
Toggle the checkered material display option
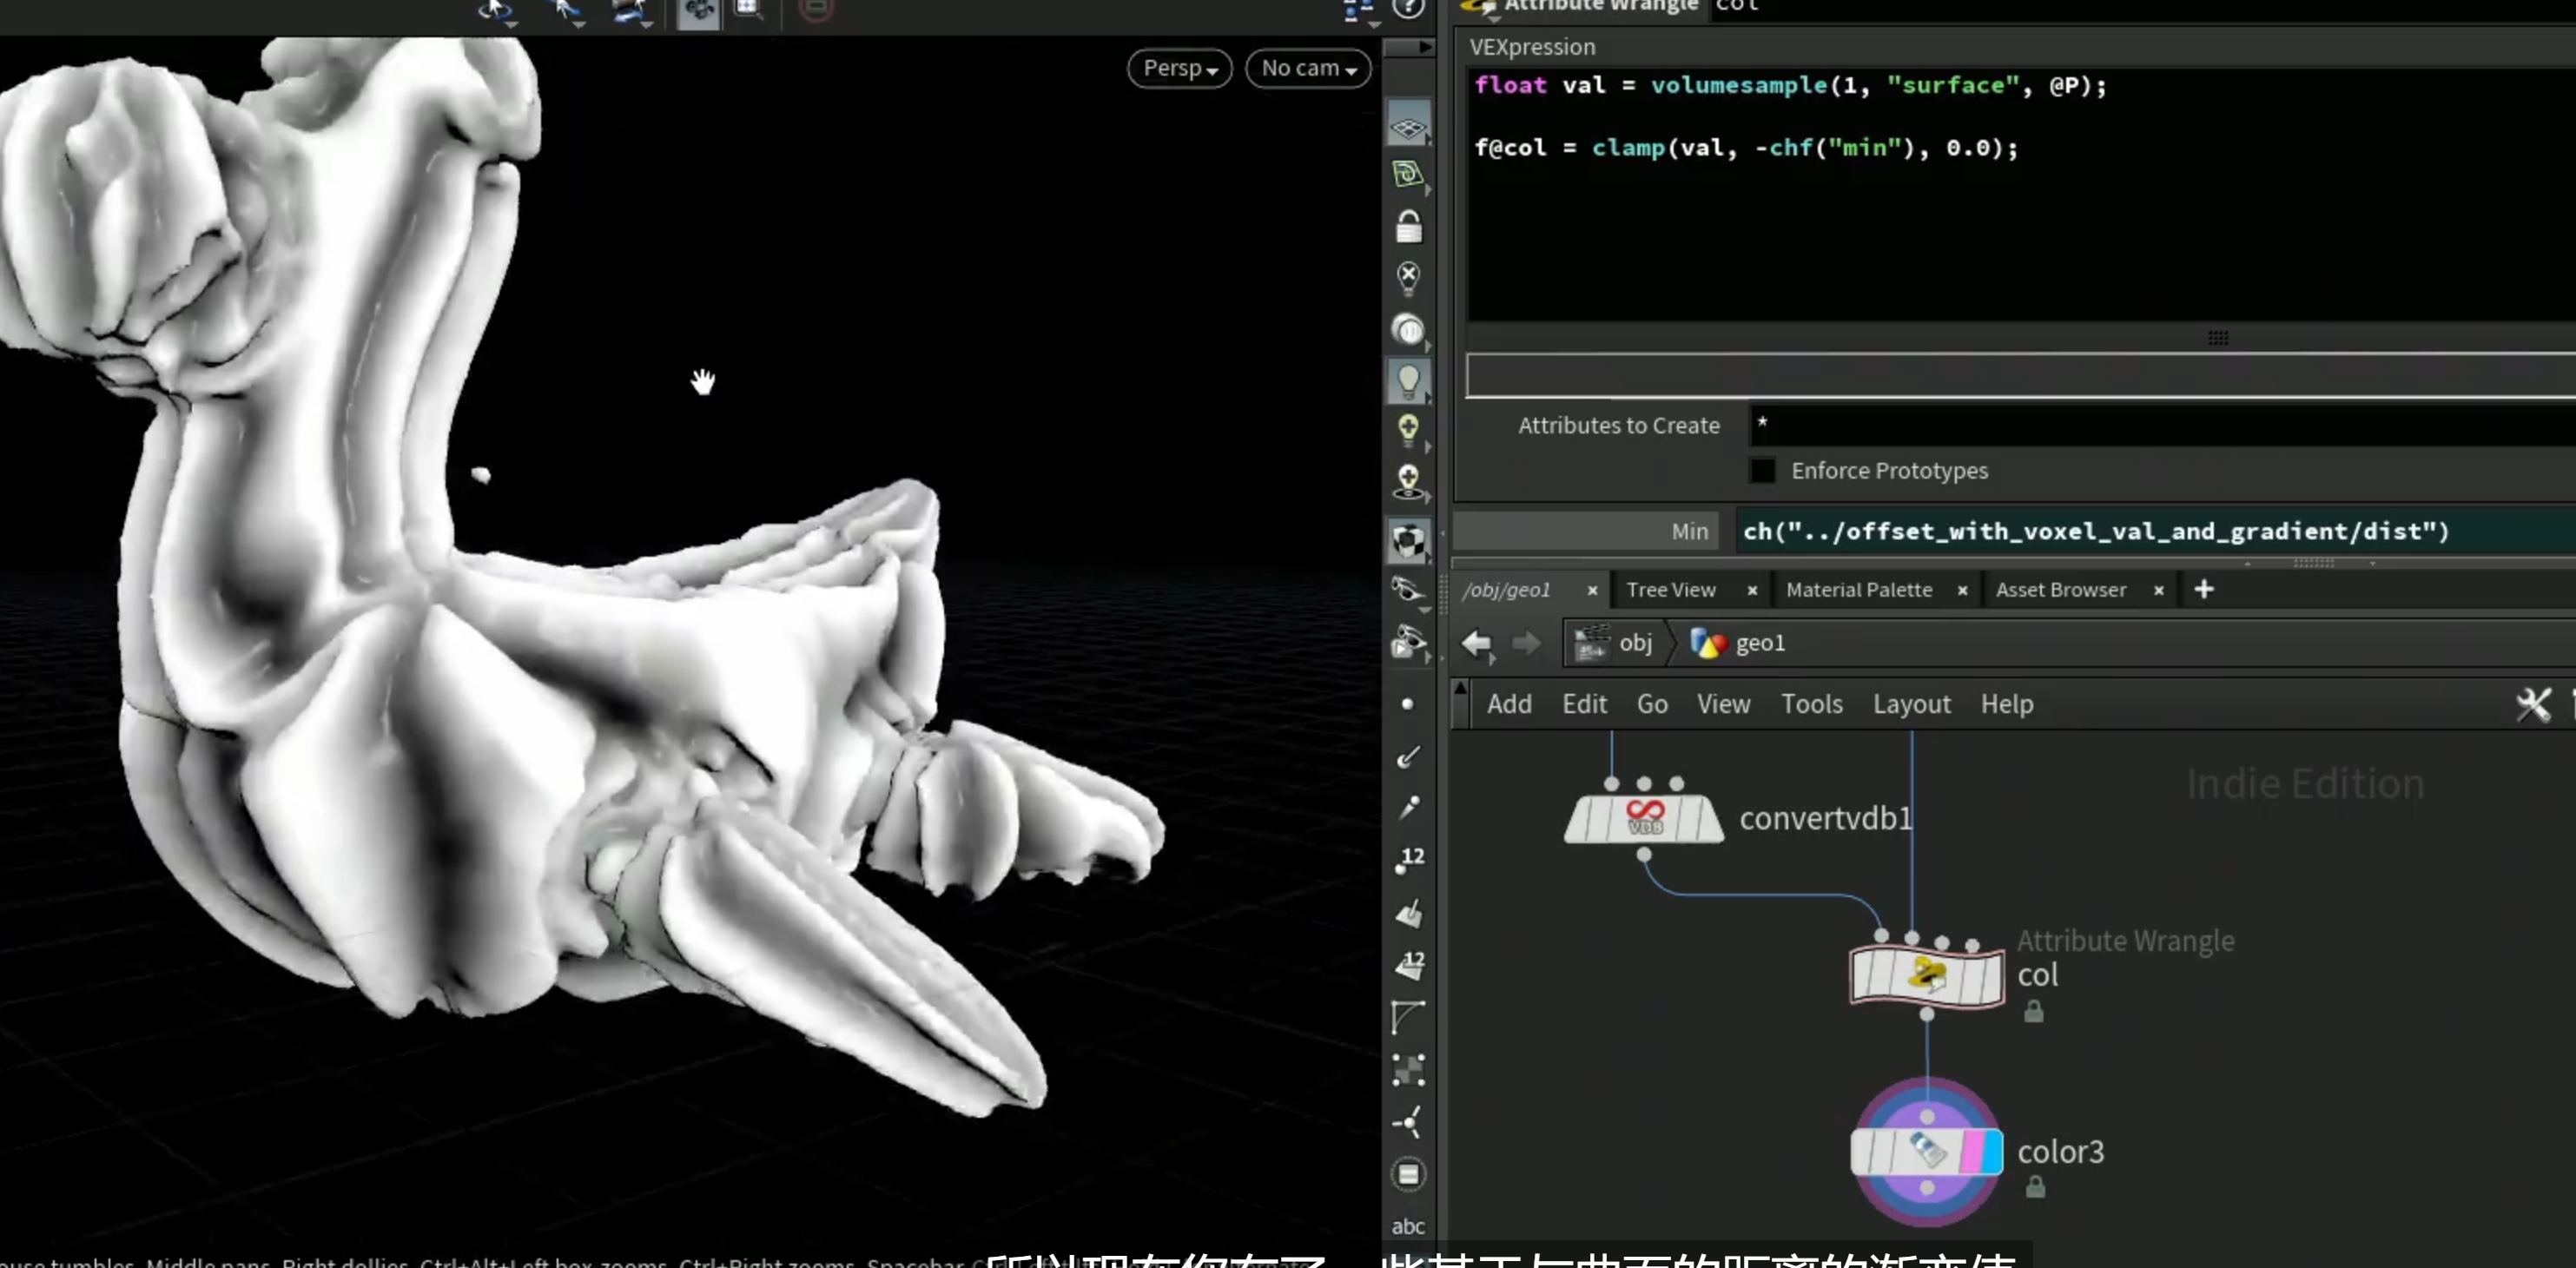click(x=1408, y=541)
